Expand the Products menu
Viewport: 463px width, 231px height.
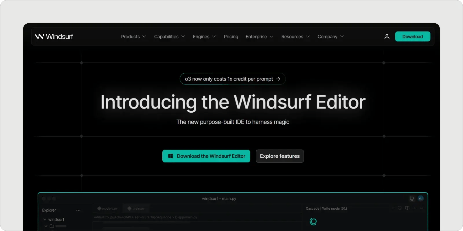tap(133, 37)
